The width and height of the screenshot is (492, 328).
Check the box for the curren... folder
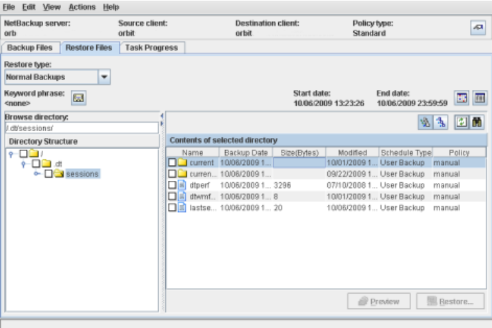tap(172, 174)
